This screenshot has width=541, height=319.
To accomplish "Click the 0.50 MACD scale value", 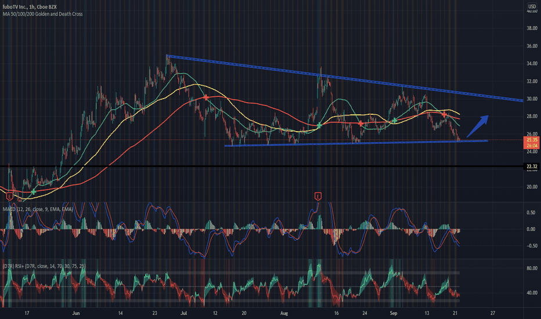I will 531,212.
